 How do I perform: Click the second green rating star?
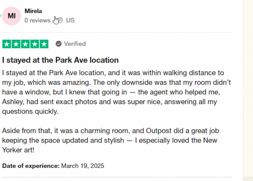click(x=16, y=44)
